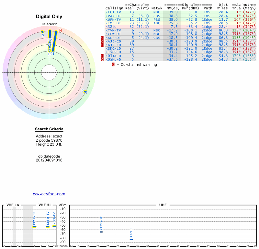Viewport: 259px width, 249px height.
Task: Click the K32EU callsign entry
Action: (111, 27)
